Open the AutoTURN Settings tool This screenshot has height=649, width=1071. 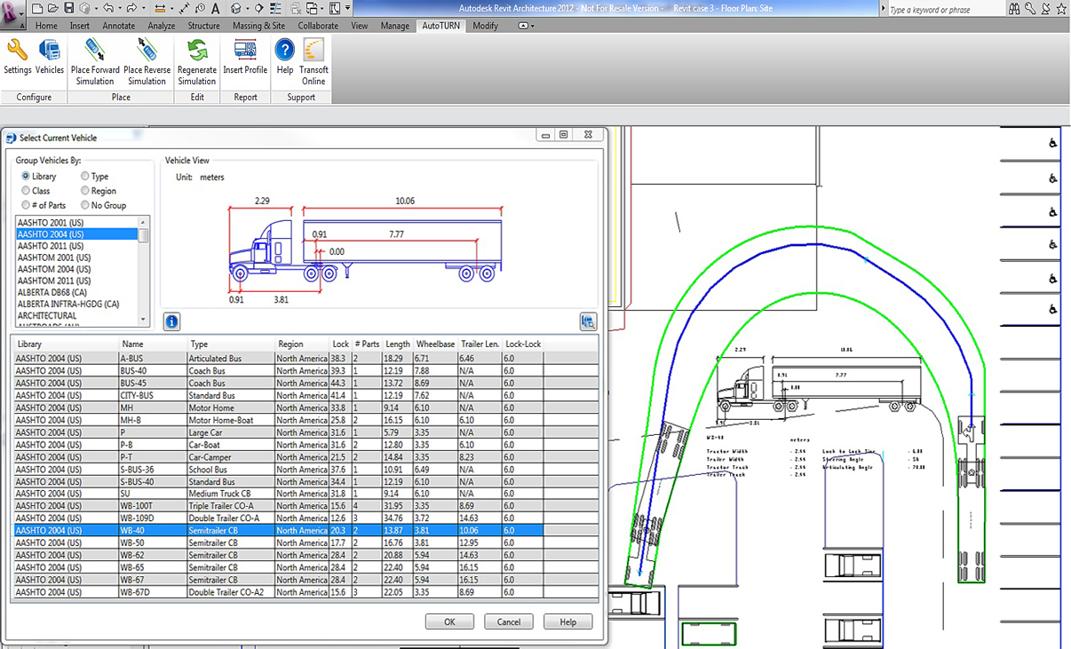(x=17, y=62)
